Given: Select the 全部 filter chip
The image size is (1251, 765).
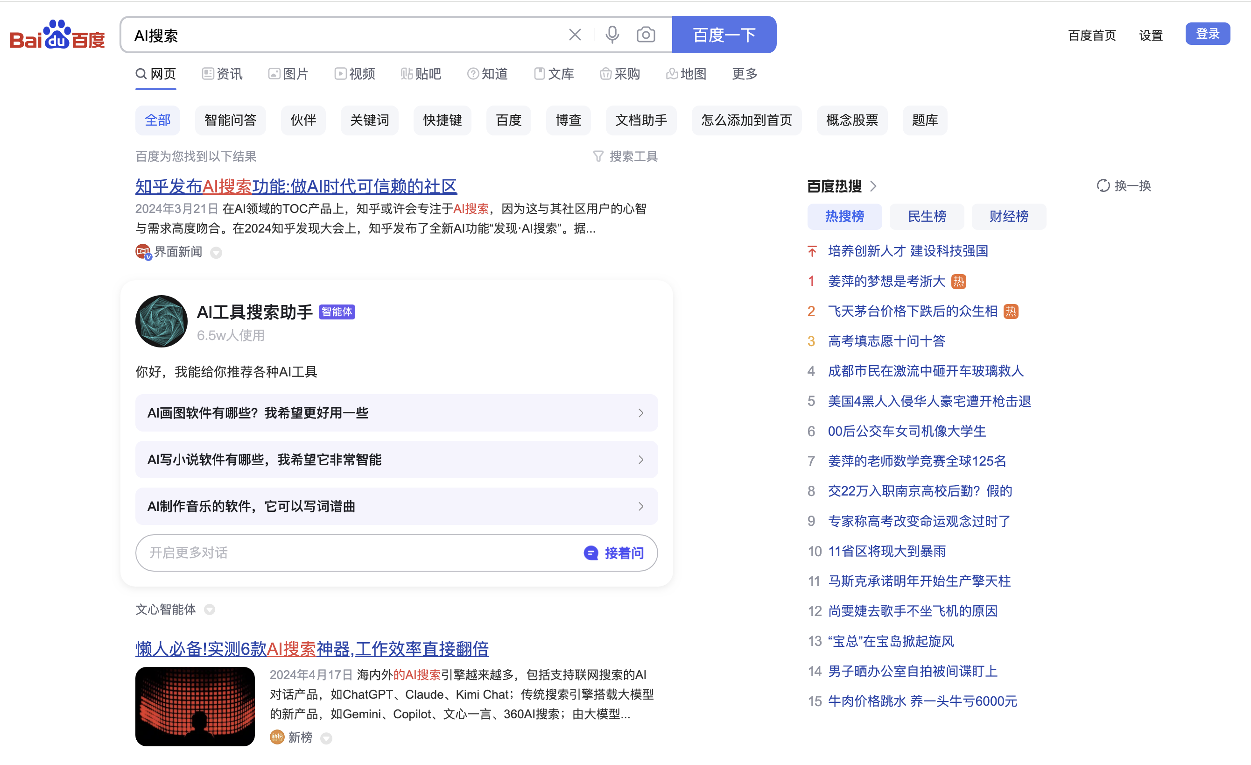Looking at the screenshot, I should (x=157, y=120).
